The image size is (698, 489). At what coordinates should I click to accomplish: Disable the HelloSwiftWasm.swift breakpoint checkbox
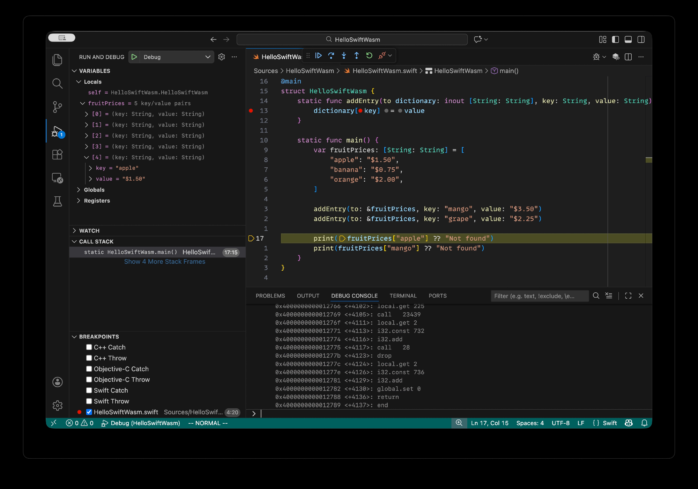pos(89,412)
